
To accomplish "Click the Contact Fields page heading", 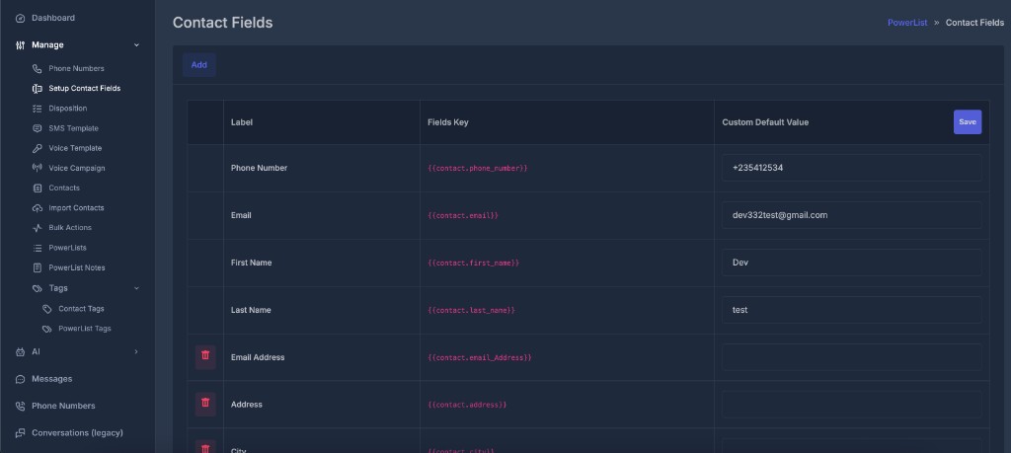I will tap(222, 23).
